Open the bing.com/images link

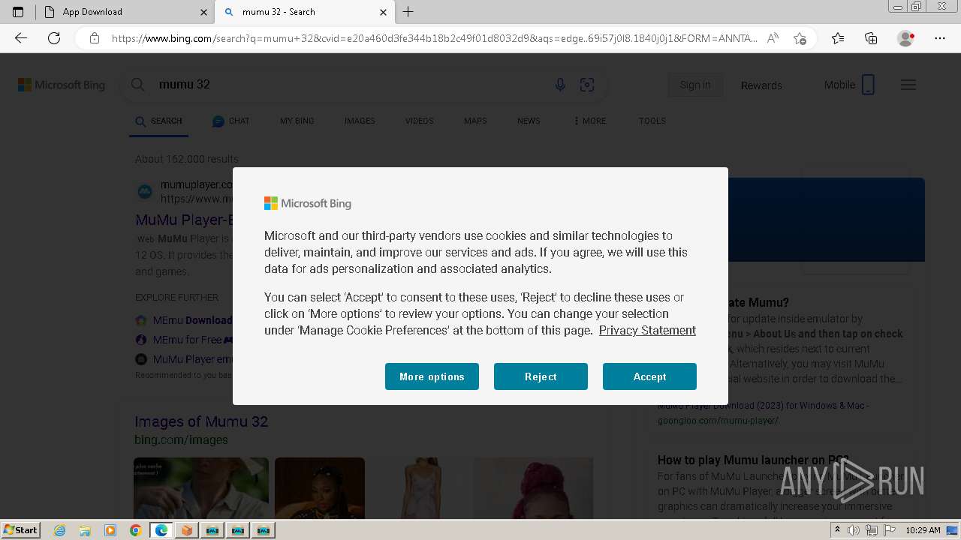point(181,439)
